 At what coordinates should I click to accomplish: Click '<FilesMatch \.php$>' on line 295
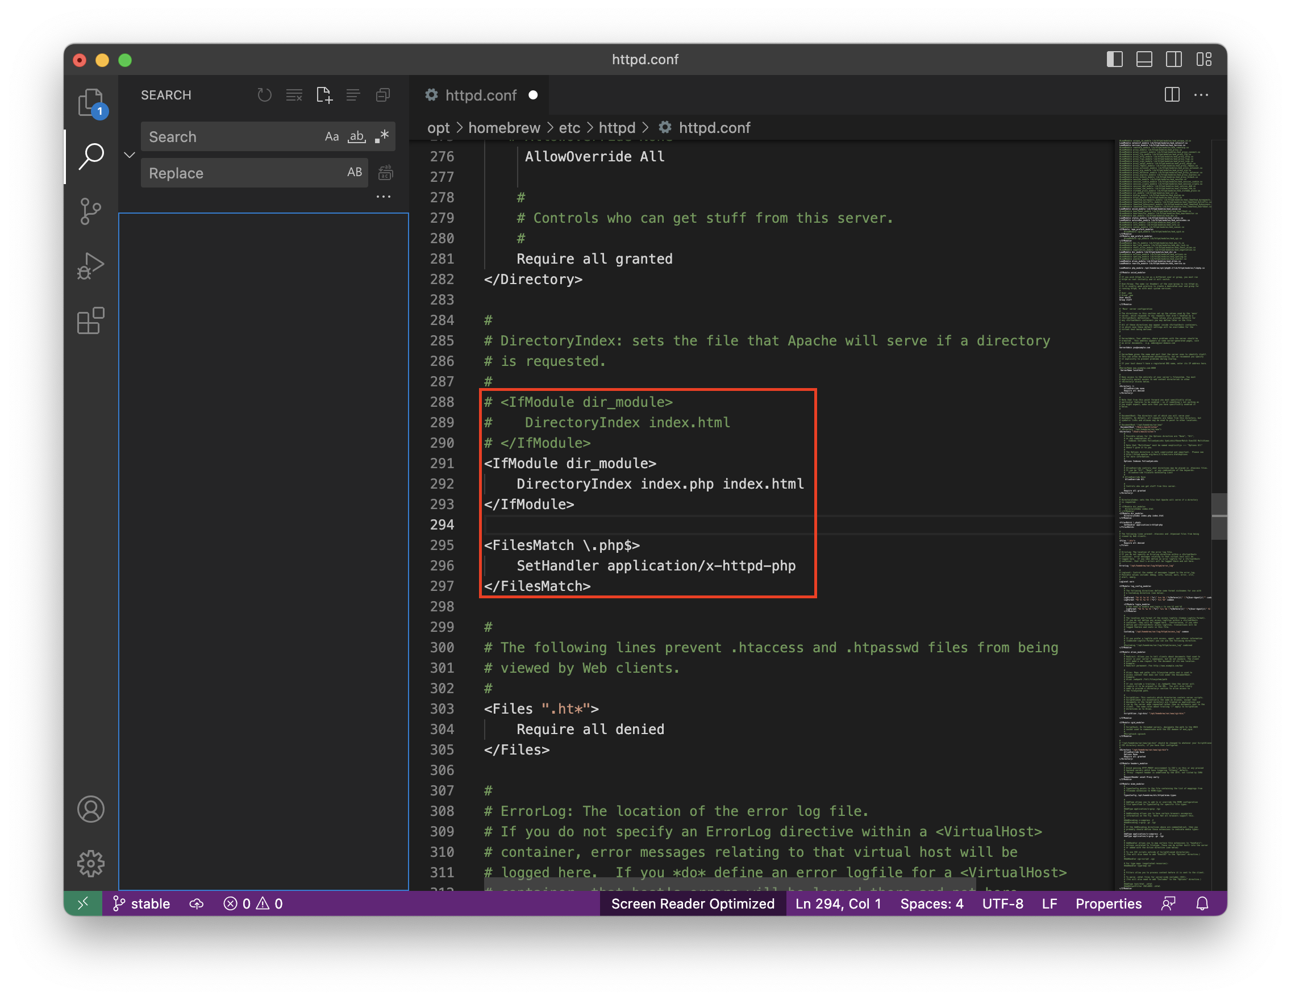pyautogui.click(x=561, y=545)
